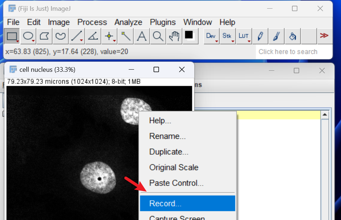341x220 pixels.
Task: Expand more tools with red arrows
Action: coord(324,36)
